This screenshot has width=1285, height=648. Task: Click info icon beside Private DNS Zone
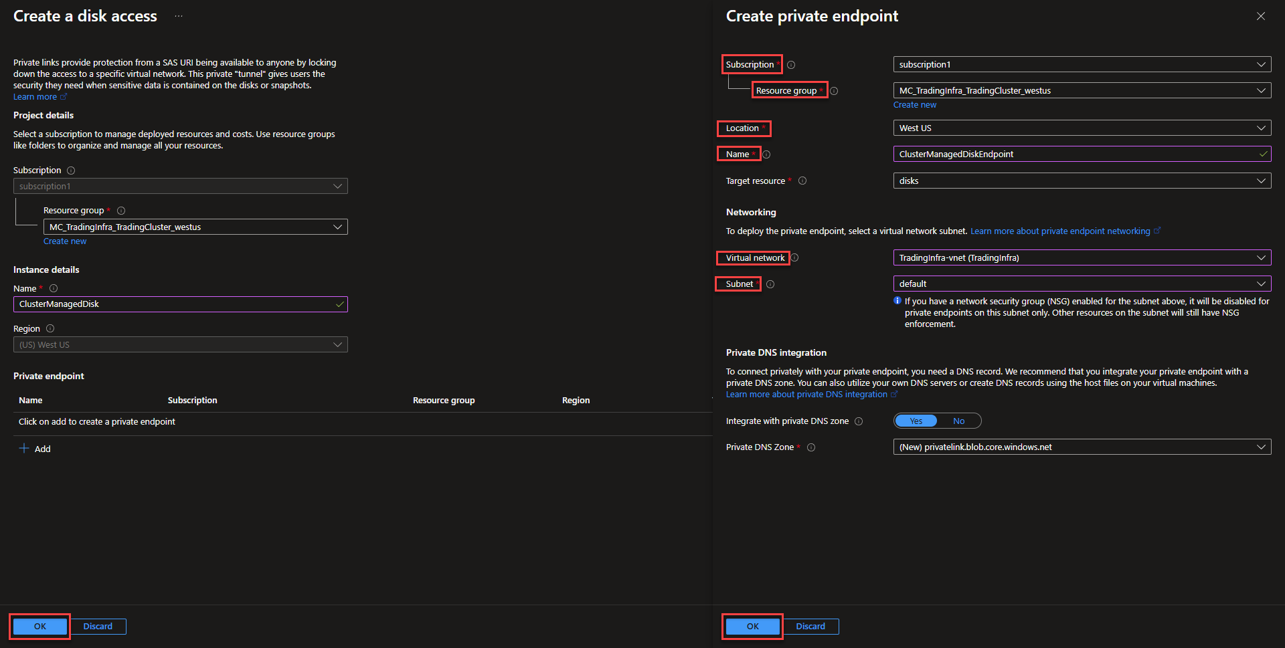tap(811, 447)
